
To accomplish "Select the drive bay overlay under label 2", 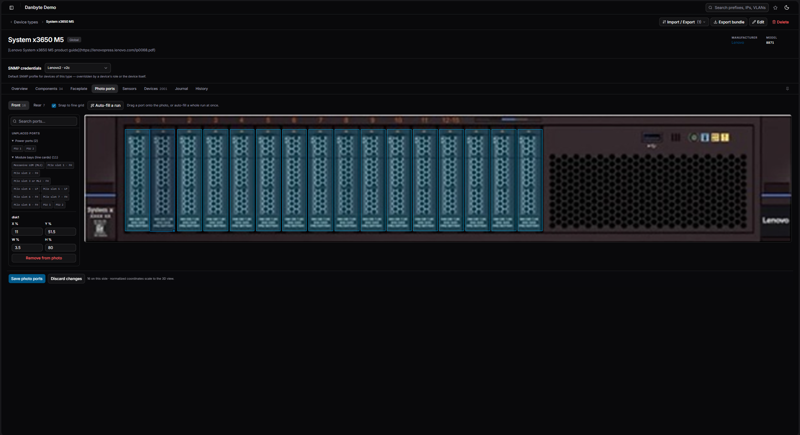I will [190, 180].
